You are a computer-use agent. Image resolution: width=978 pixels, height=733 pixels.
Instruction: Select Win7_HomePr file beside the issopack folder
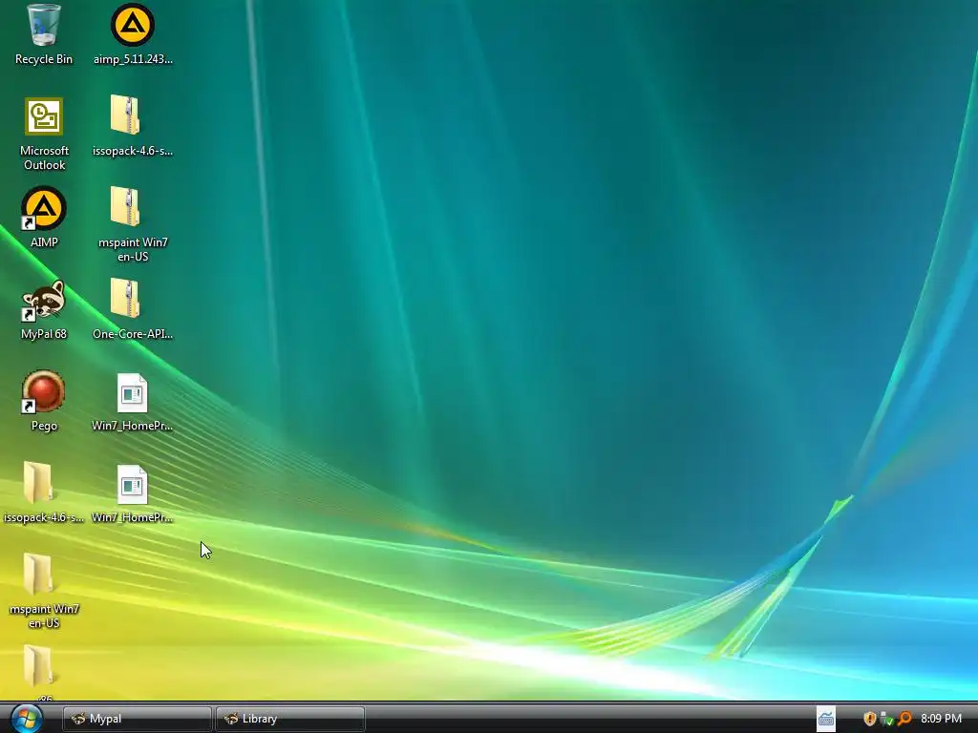click(x=132, y=493)
